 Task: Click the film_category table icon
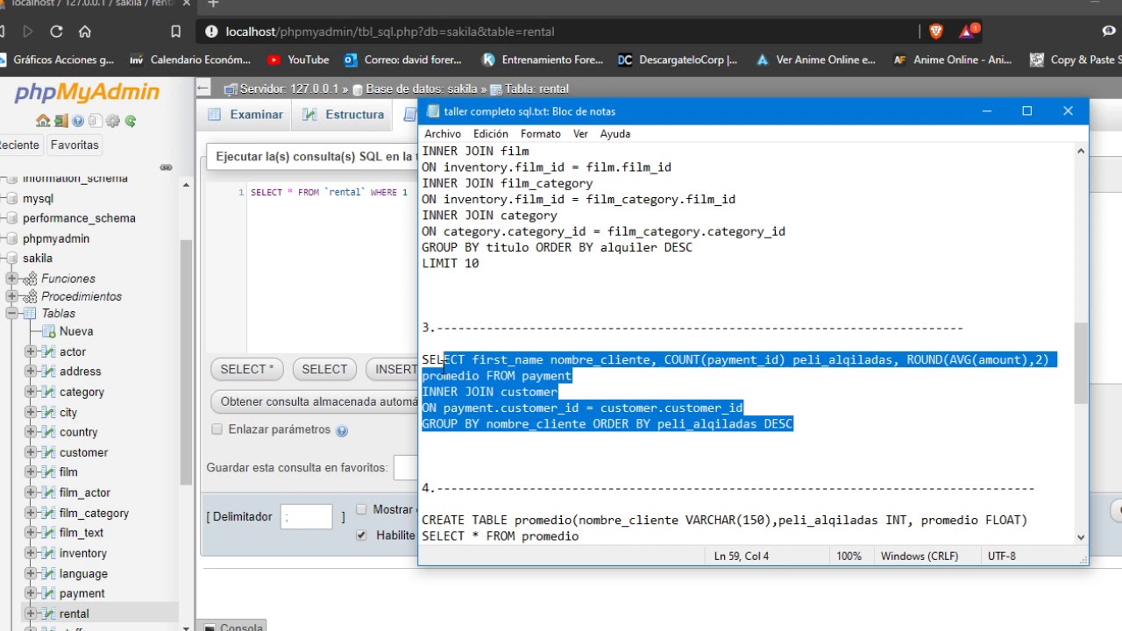point(48,513)
